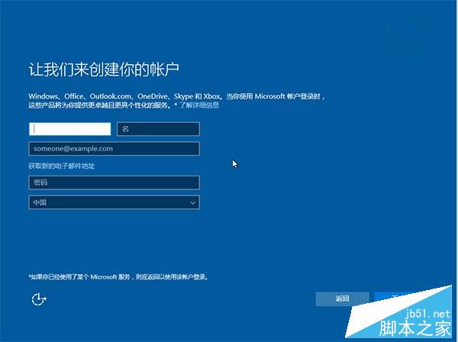
Task: Click the password (密码) field
Action: [114, 182]
